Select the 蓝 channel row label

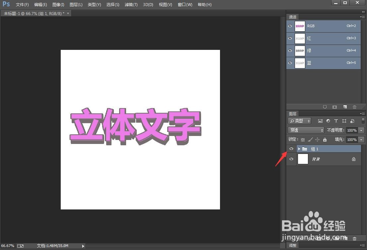pyautogui.click(x=309, y=63)
